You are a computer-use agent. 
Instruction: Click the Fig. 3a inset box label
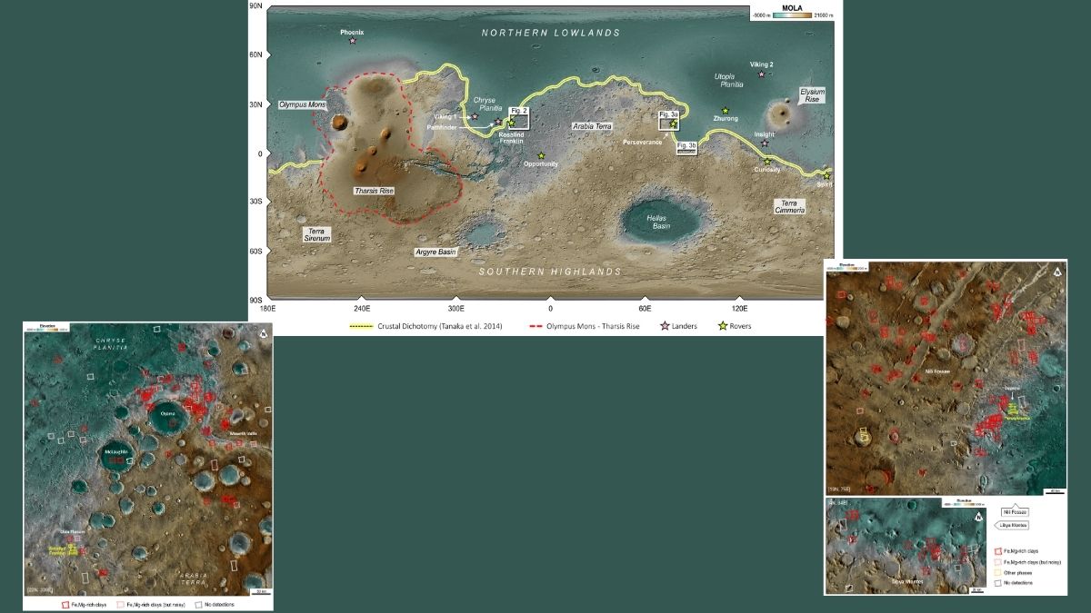click(x=669, y=114)
